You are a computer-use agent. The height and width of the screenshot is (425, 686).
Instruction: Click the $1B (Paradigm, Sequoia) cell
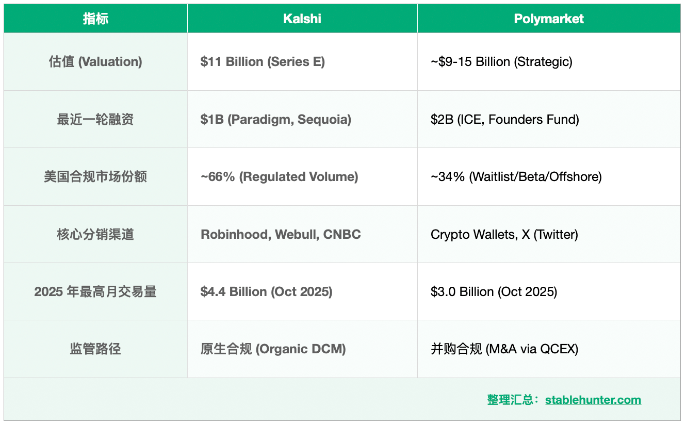click(275, 120)
